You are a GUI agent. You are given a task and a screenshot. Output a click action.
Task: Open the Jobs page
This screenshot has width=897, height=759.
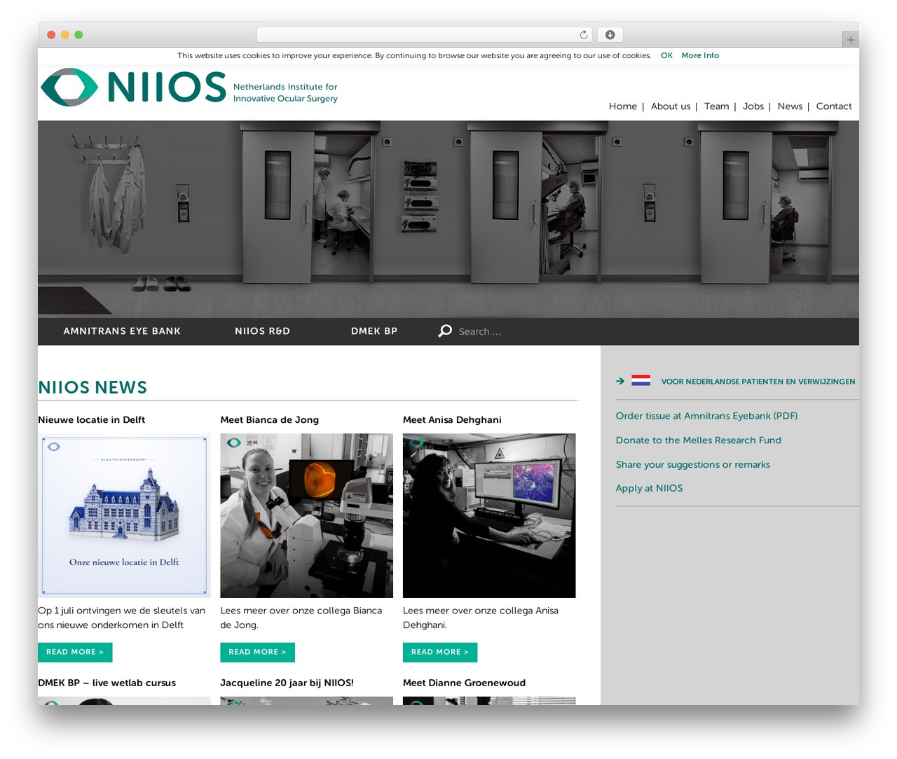753,106
